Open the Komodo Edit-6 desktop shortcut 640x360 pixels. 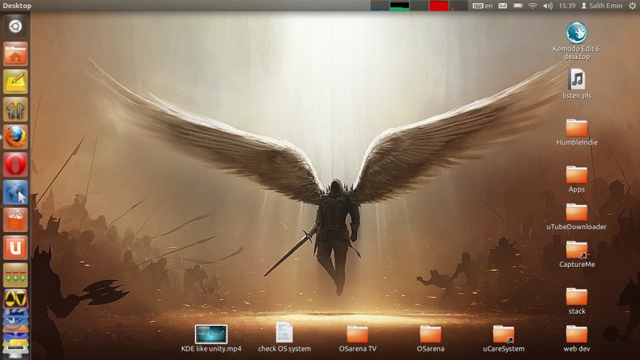pos(576,41)
